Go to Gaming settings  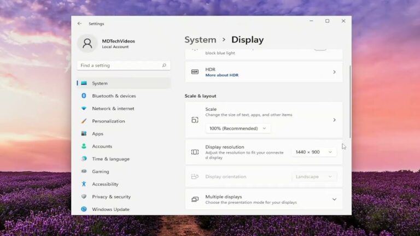(124, 171)
